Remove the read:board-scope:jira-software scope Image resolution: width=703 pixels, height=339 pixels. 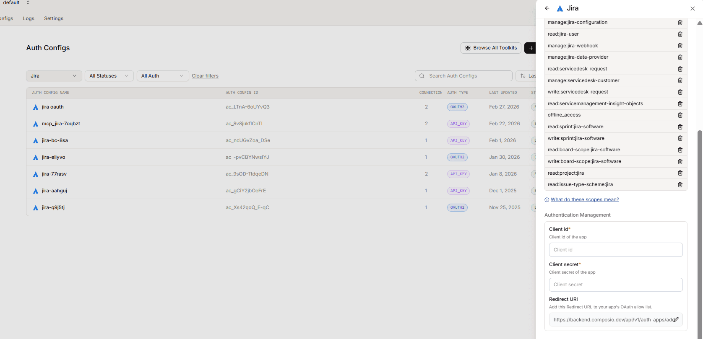click(x=680, y=150)
